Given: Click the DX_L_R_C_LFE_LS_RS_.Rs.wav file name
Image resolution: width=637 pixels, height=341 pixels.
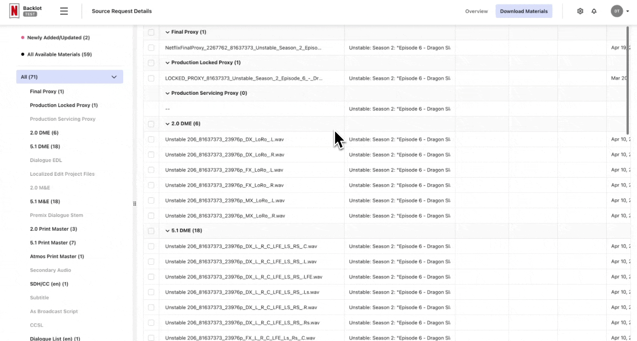Looking at the screenshot, I should pos(243,323).
